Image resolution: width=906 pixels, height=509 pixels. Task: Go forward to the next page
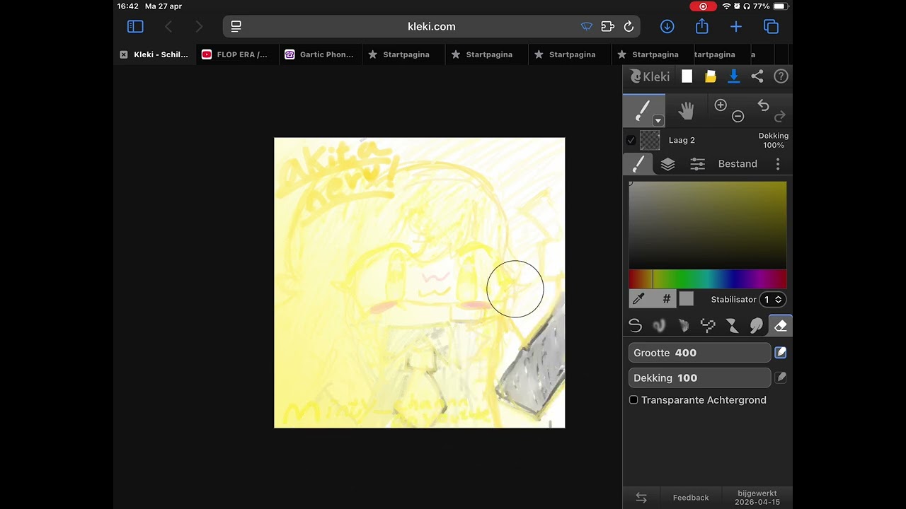pos(199,27)
